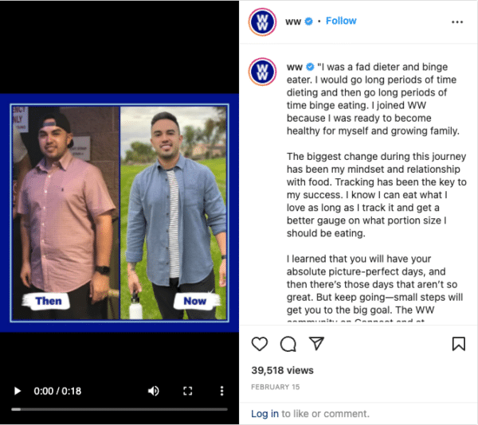The height and width of the screenshot is (425, 478).
Task: Play the video
Action: pyautogui.click(x=18, y=391)
